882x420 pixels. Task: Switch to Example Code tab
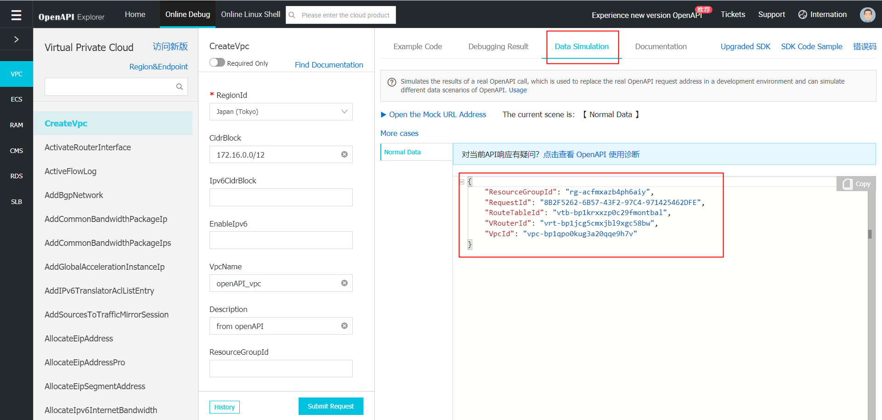418,46
